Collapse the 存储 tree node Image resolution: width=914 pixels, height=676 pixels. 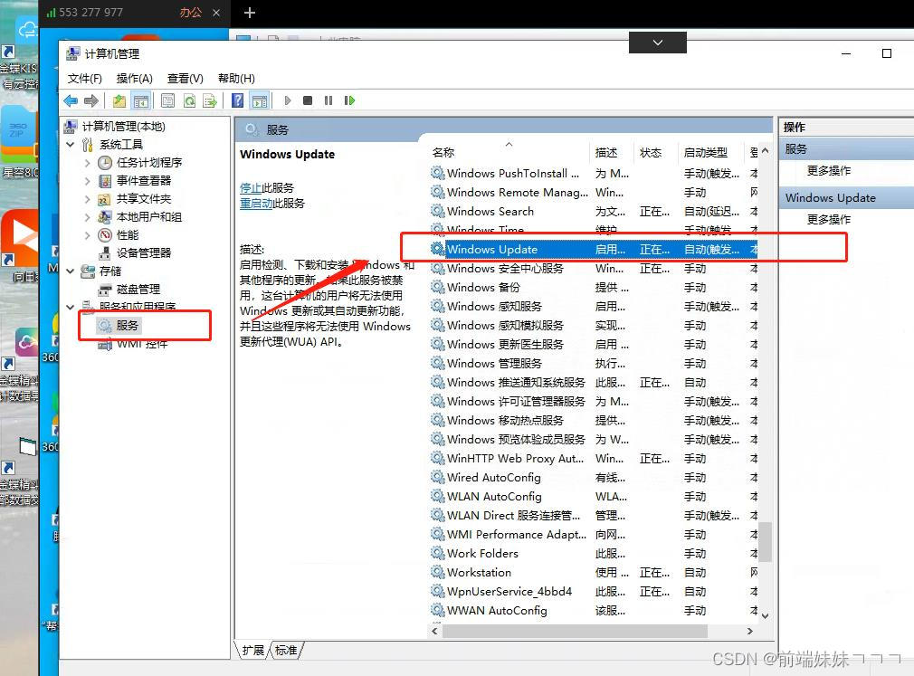coord(71,271)
